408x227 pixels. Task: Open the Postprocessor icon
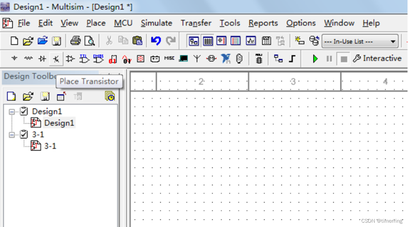click(266, 41)
